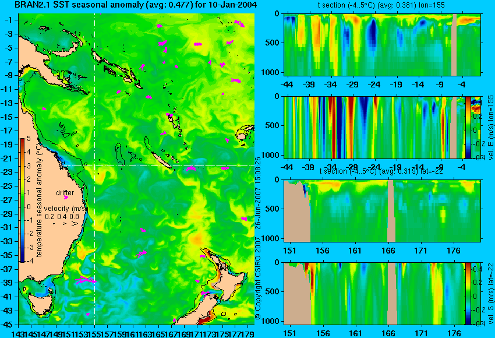The height and width of the screenshot is (338, 495).
Task: Click the magenta drifter marker under the "drifter" legend label
Action: (x=66, y=198)
